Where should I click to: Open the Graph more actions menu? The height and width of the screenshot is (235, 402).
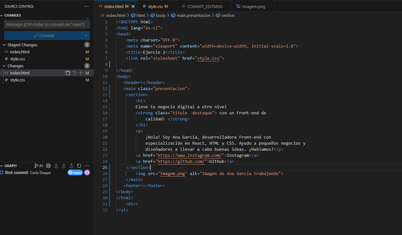(87, 166)
